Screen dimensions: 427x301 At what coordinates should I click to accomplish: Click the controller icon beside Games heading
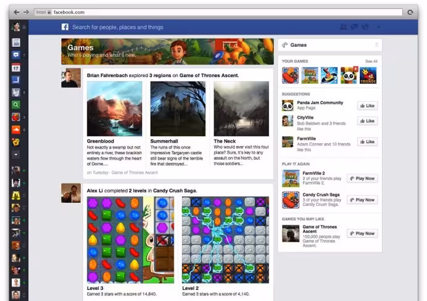coord(285,45)
